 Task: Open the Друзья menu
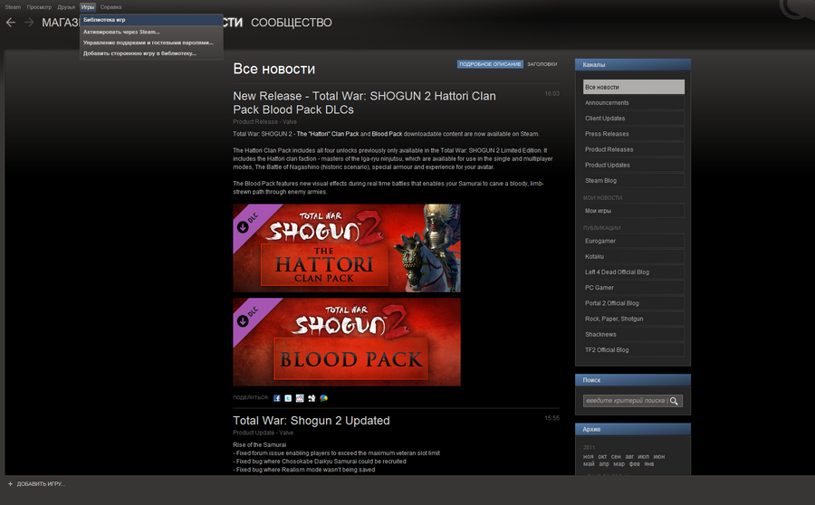click(66, 7)
